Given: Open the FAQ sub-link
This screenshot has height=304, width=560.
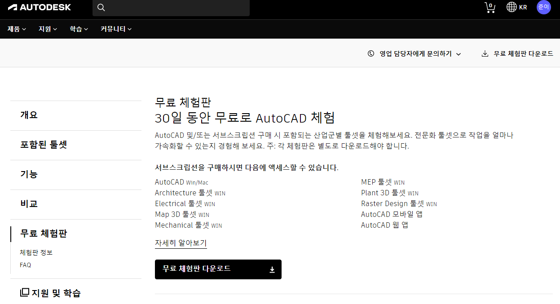Looking at the screenshot, I should pyautogui.click(x=26, y=265).
